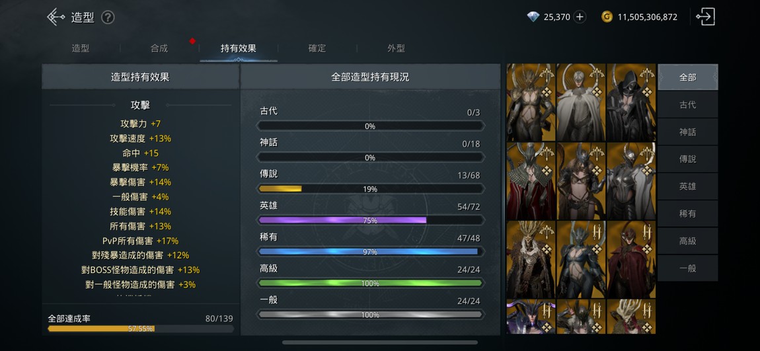Filter costumes by 神話 grade
Image resolution: width=760 pixels, height=351 pixels.
[688, 132]
